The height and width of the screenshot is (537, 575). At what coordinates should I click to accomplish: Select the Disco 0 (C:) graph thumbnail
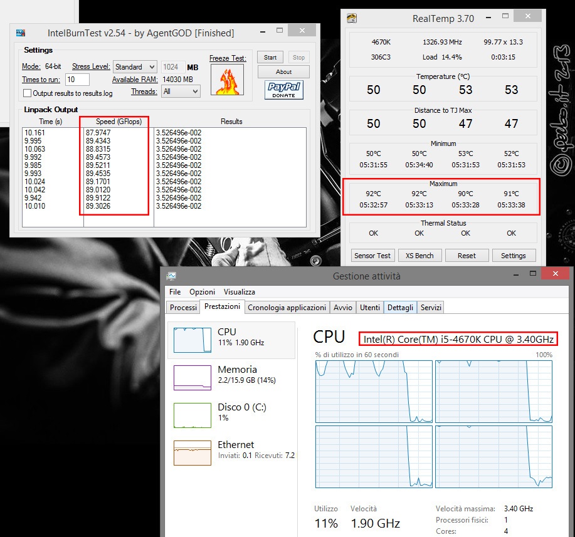(192, 415)
